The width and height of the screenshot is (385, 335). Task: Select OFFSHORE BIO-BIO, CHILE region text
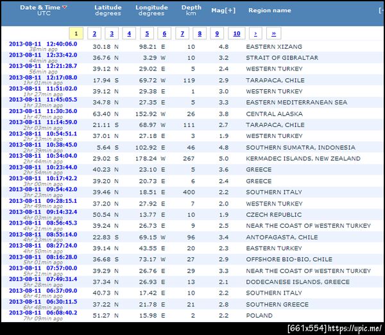pyautogui.click(x=289, y=259)
